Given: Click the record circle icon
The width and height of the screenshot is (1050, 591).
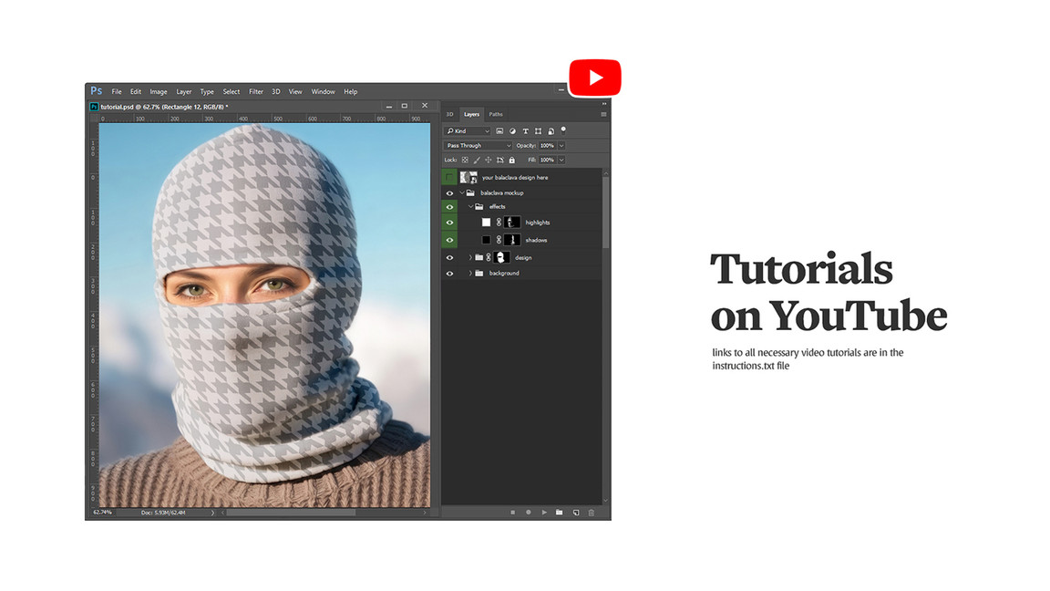Looking at the screenshot, I should 529,512.
